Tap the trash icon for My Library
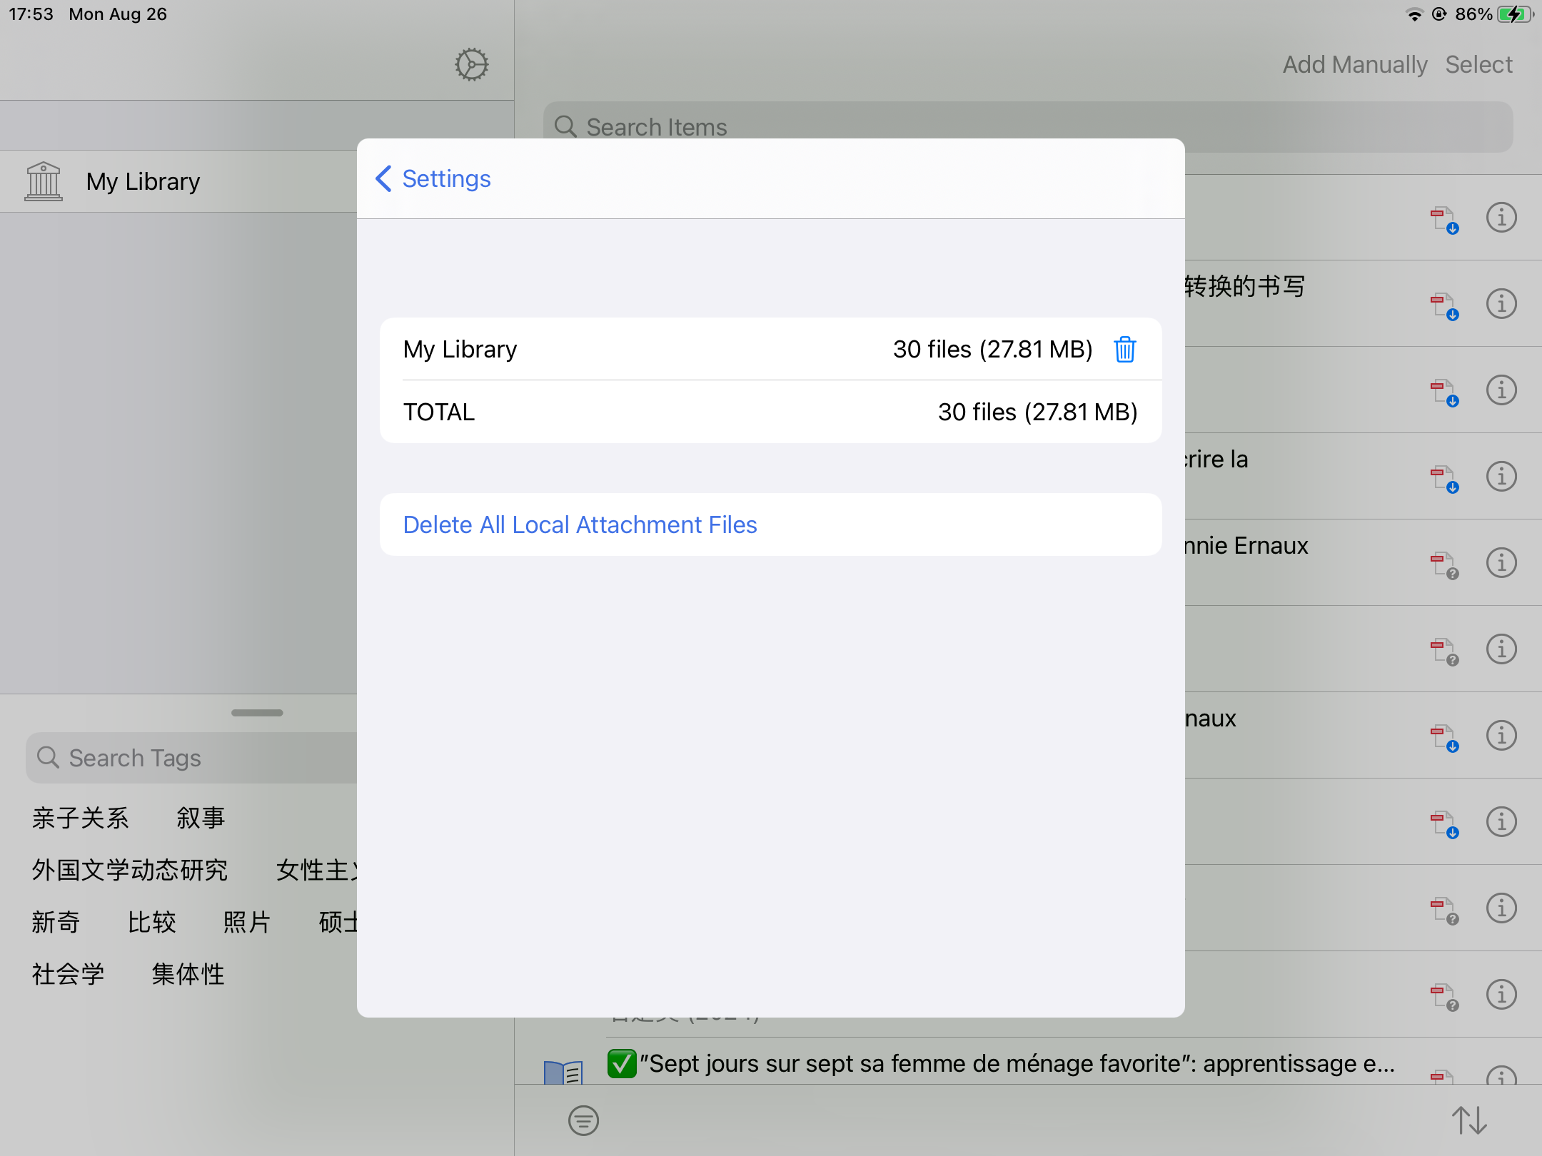 point(1124,350)
